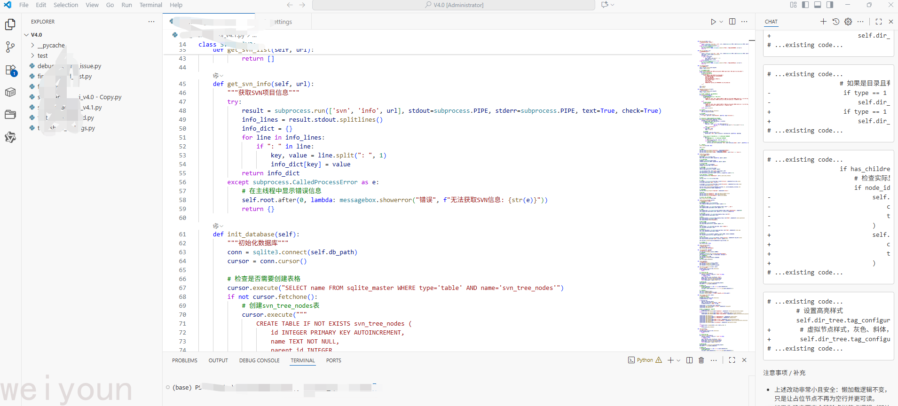Show chat history
This screenshot has width=898, height=406.
pos(835,22)
